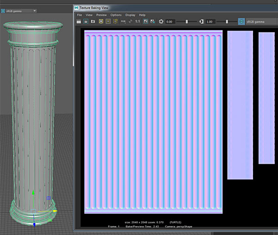Click the snapshot camera icon
Image resolution: width=278 pixels, height=235 pixels.
pyautogui.click(x=93, y=22)
